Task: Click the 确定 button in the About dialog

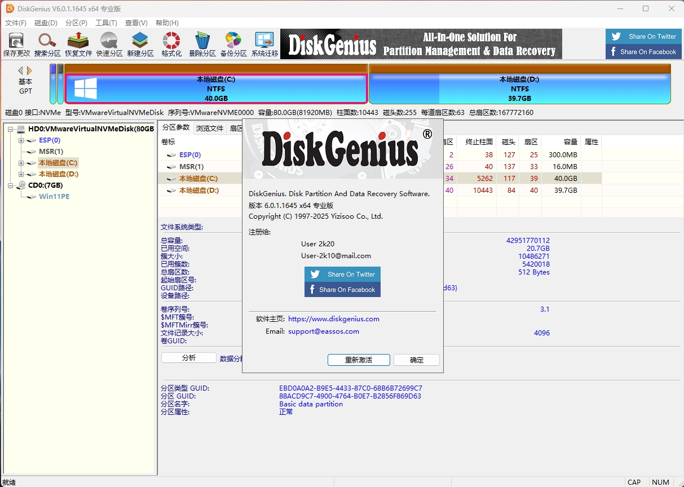Action: click(416, 360)
